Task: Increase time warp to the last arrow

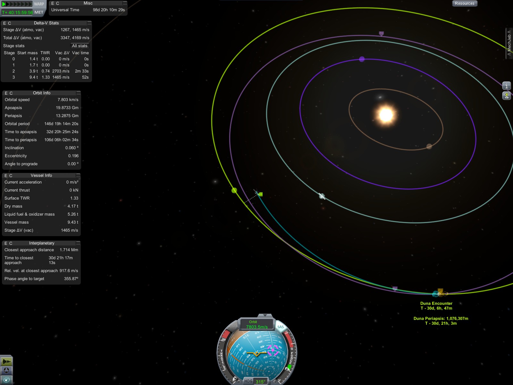Action: [x=30, y=4]
